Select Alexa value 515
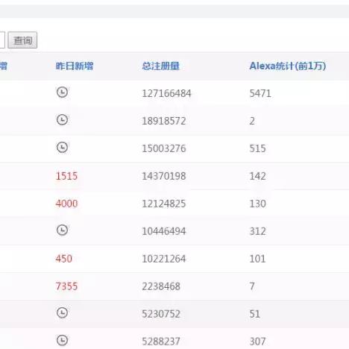 257,148
